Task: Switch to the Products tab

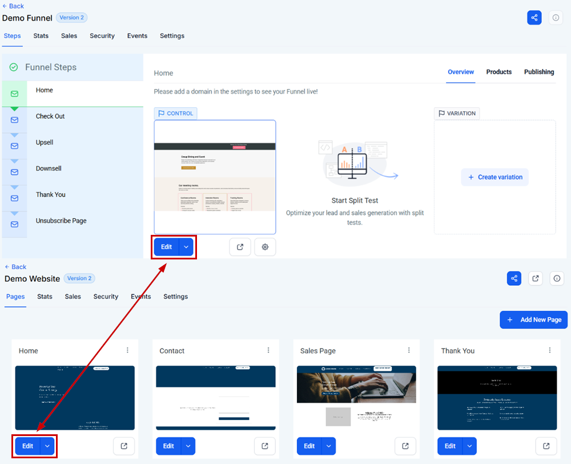Action: [498, 72]
